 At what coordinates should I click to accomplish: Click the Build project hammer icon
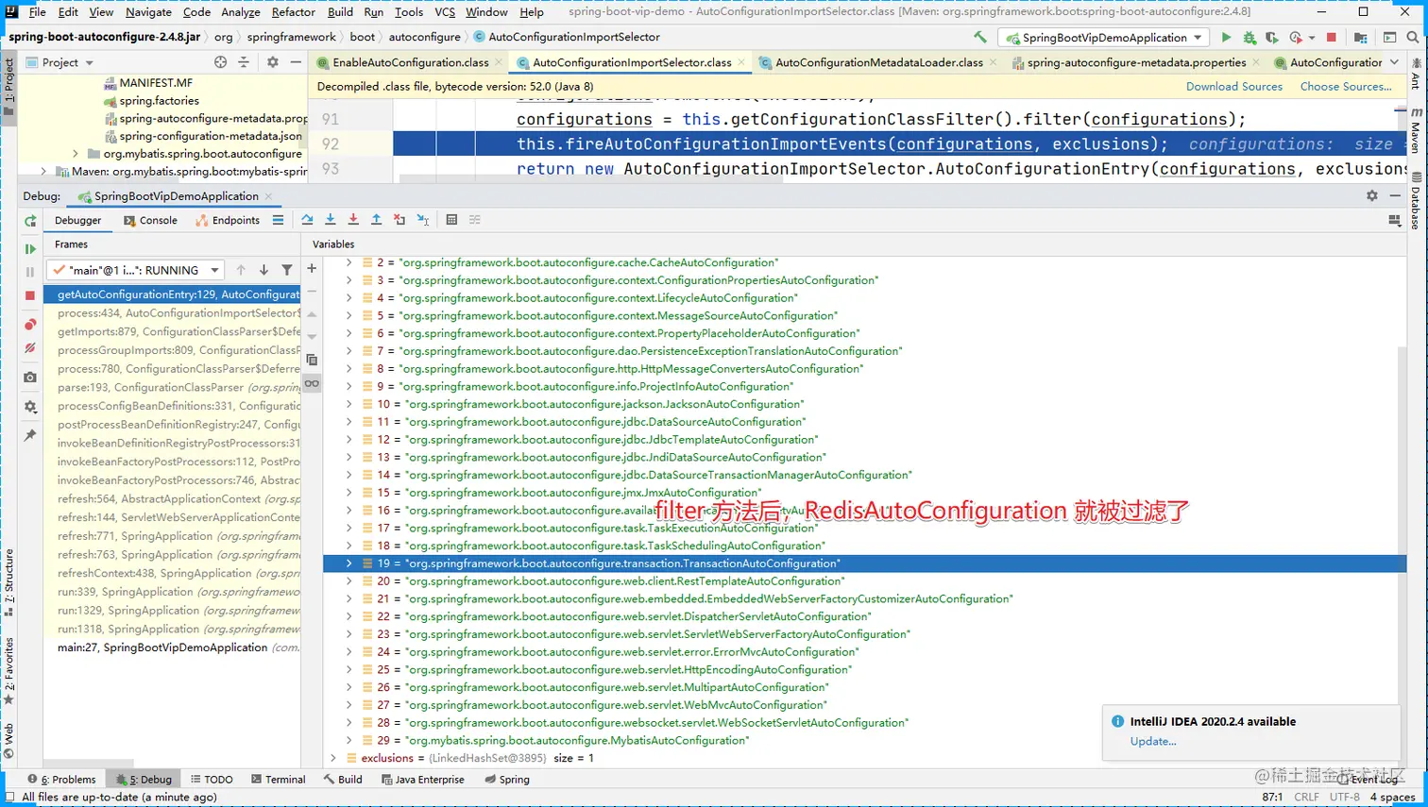pos(980,37)
